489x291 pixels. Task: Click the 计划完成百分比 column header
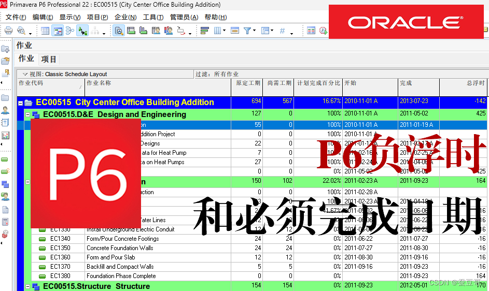pos(318,87)
